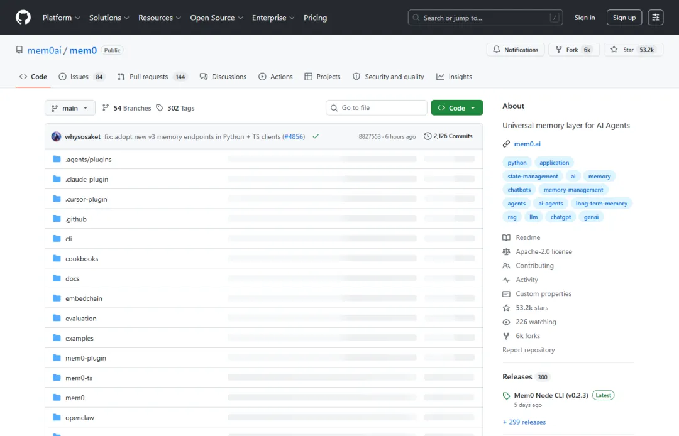
Task: Expand the Resources menu
Action: click(x=159, y=18)
